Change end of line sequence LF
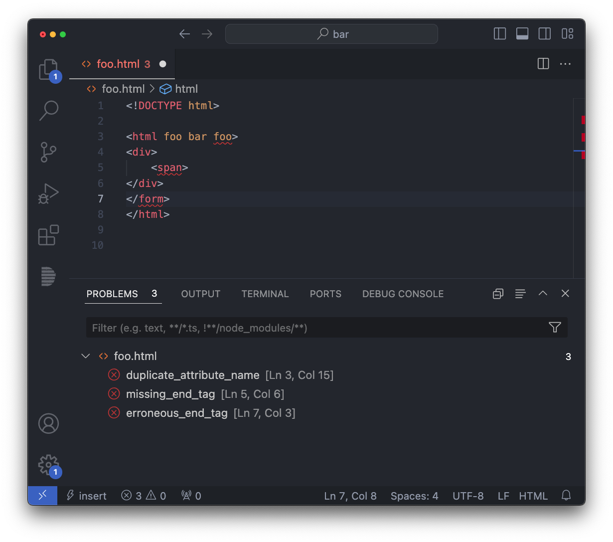The width and height of the screenshot is (613, 542). point(503,496)
